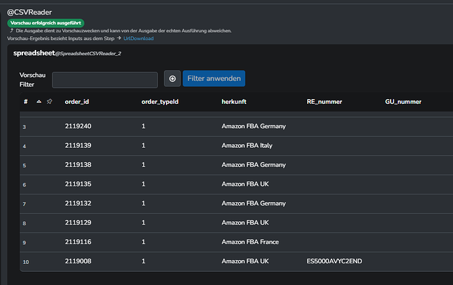Click the pin column icon
This screenshot has width=453, height=285.
tap(49, 101)
